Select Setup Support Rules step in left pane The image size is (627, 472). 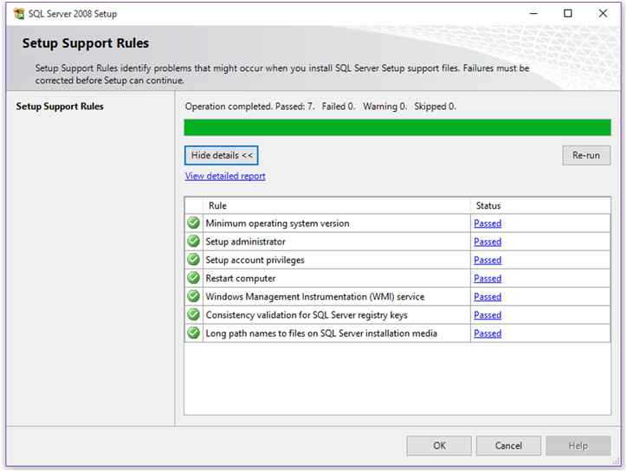(x=60, y=107)
